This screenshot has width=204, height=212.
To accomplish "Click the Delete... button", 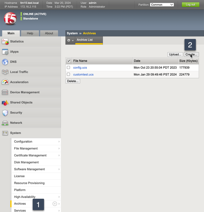I will pos(73,81).
